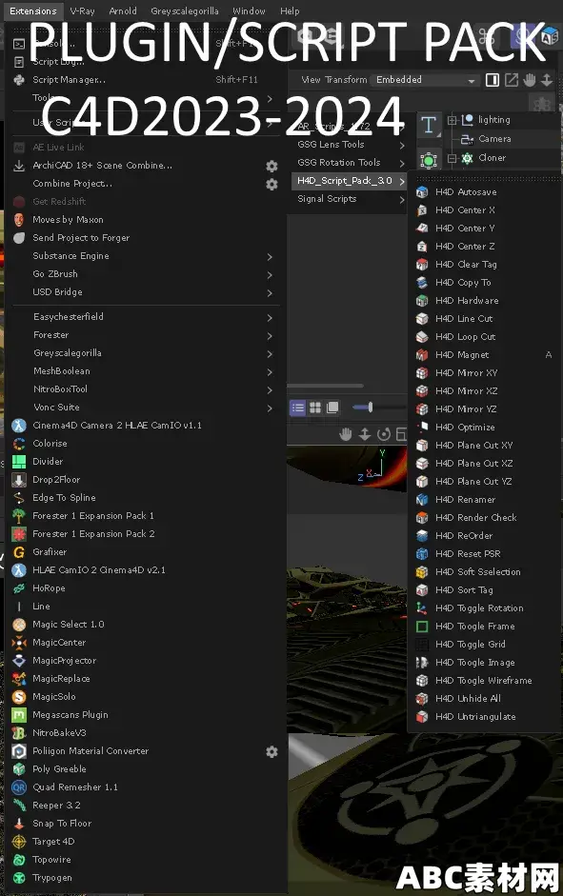Open the V-Ray menu
The width and height of the screenshot is (563, 896).
click(x=82, y=10)
